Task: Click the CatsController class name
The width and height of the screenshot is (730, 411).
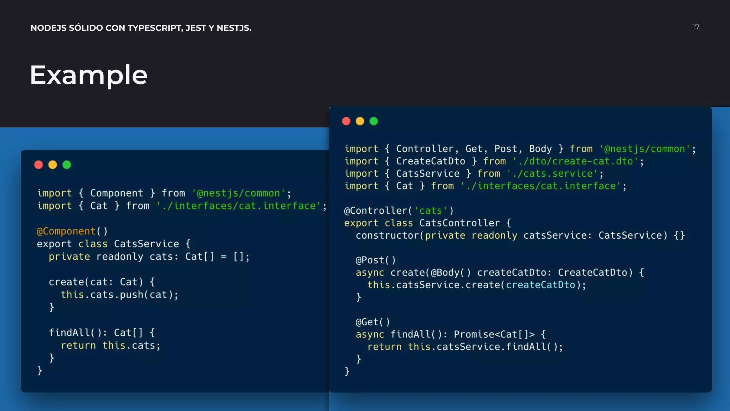Action: point(459,223)
